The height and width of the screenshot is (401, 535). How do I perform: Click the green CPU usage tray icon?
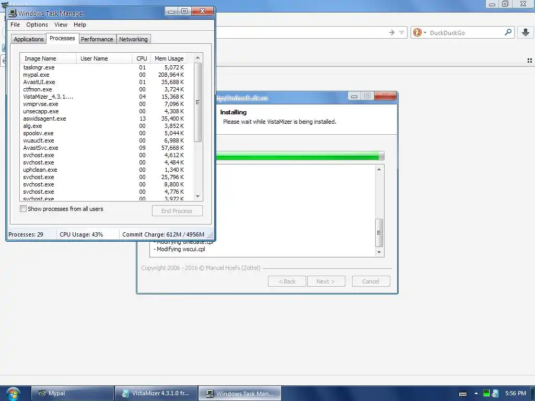486,393
